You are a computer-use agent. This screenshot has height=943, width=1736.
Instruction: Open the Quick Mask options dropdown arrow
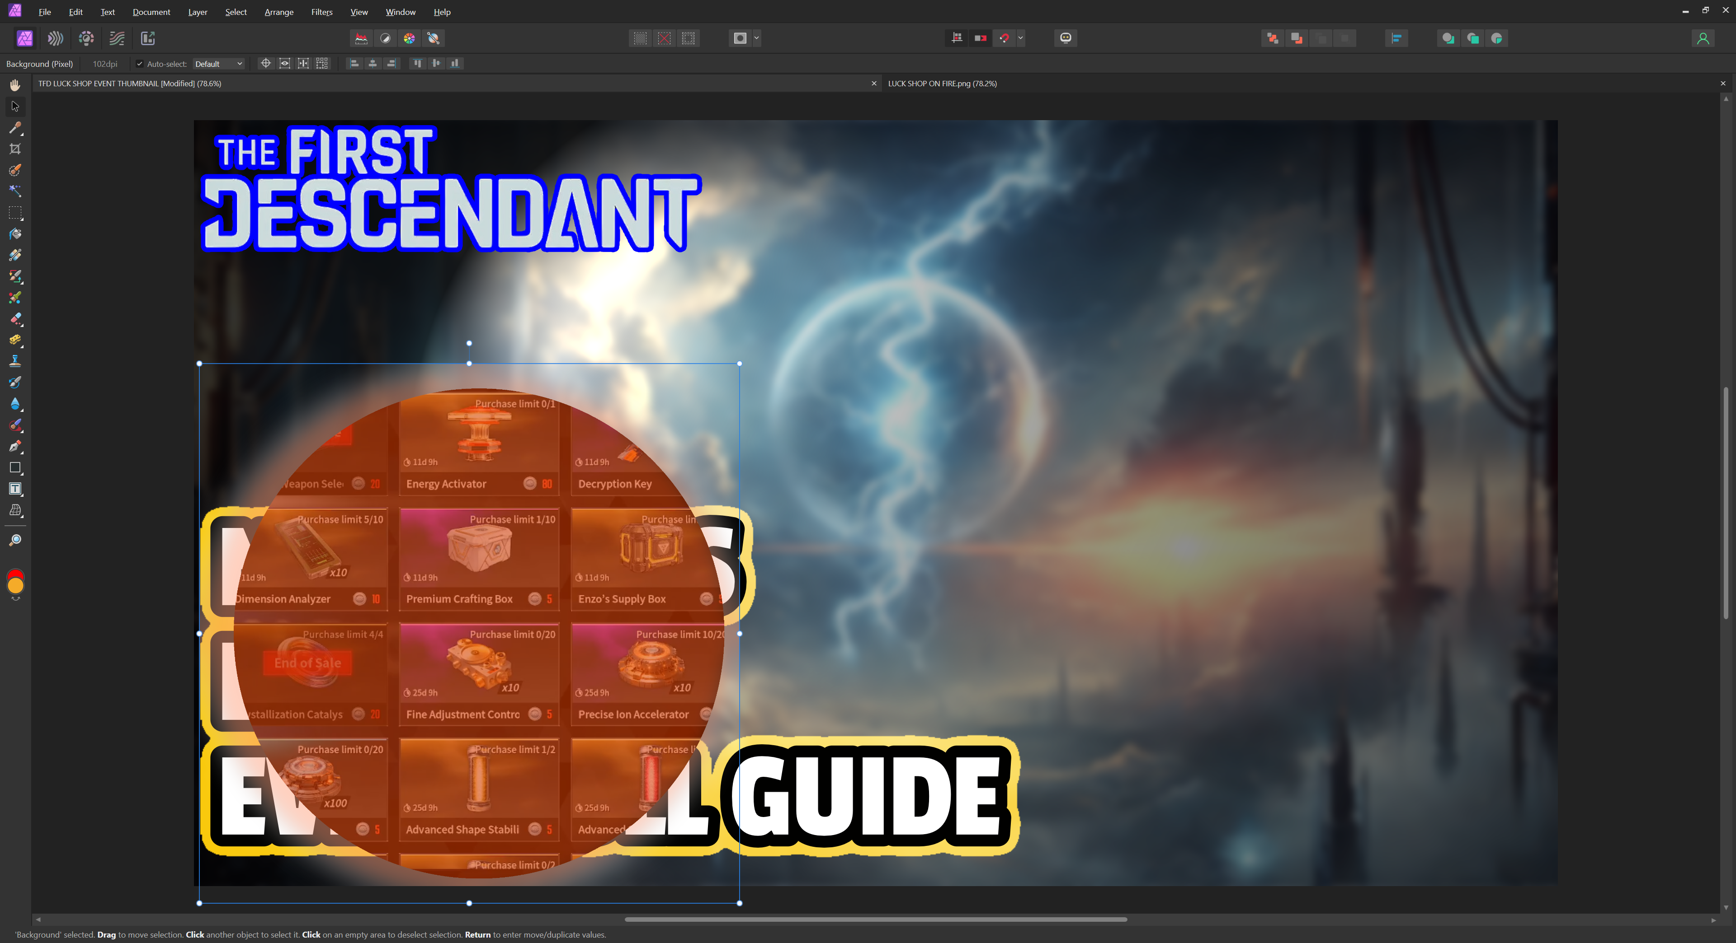pyautogui.click(x=757, y=38)
